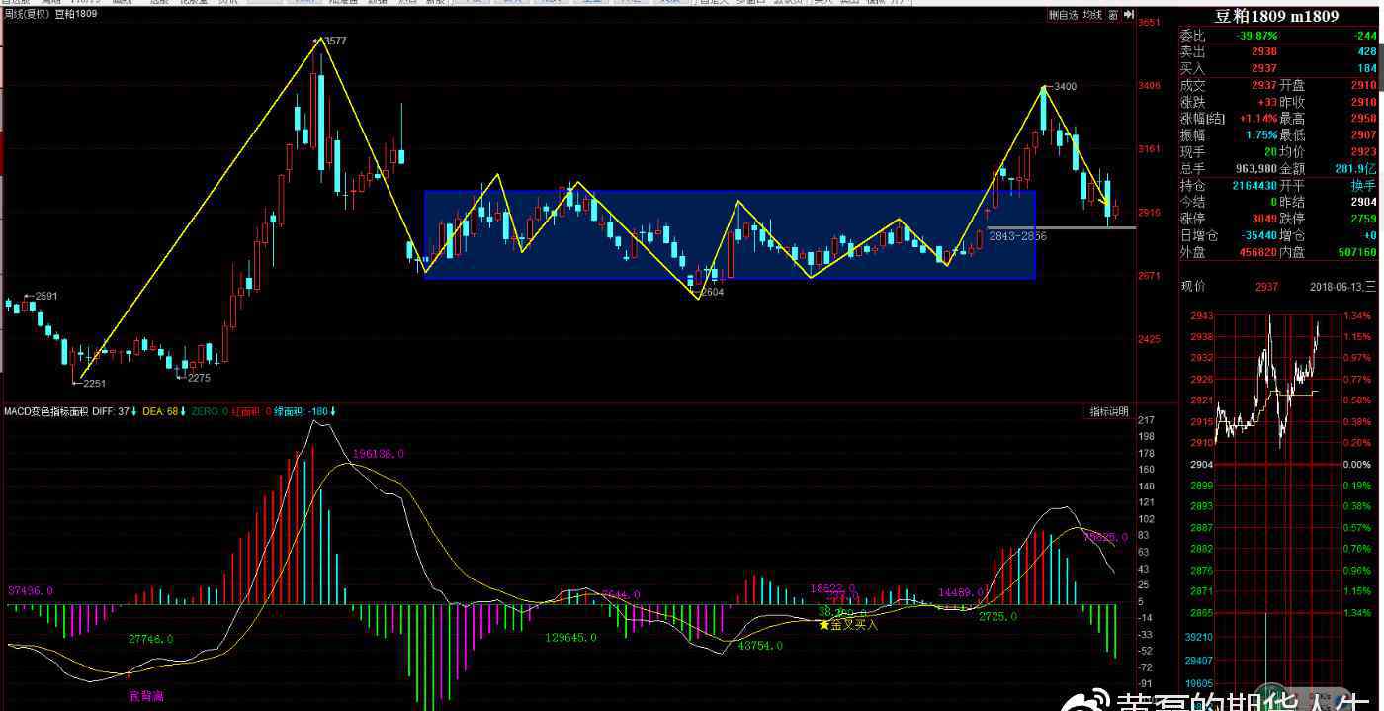Click the 2275 low price label
The width and height of the screenshot is (1384, 711).
click(199, 378)
